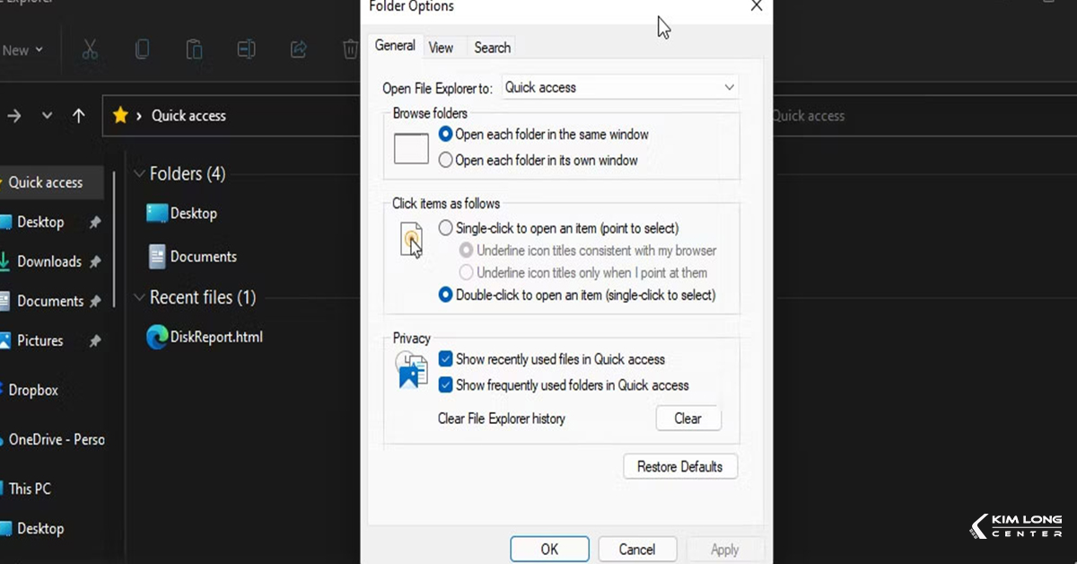Select Open each folder in its own window
Image resolution: width=1077 pixels, height=564 pixels.
point(445,161)
